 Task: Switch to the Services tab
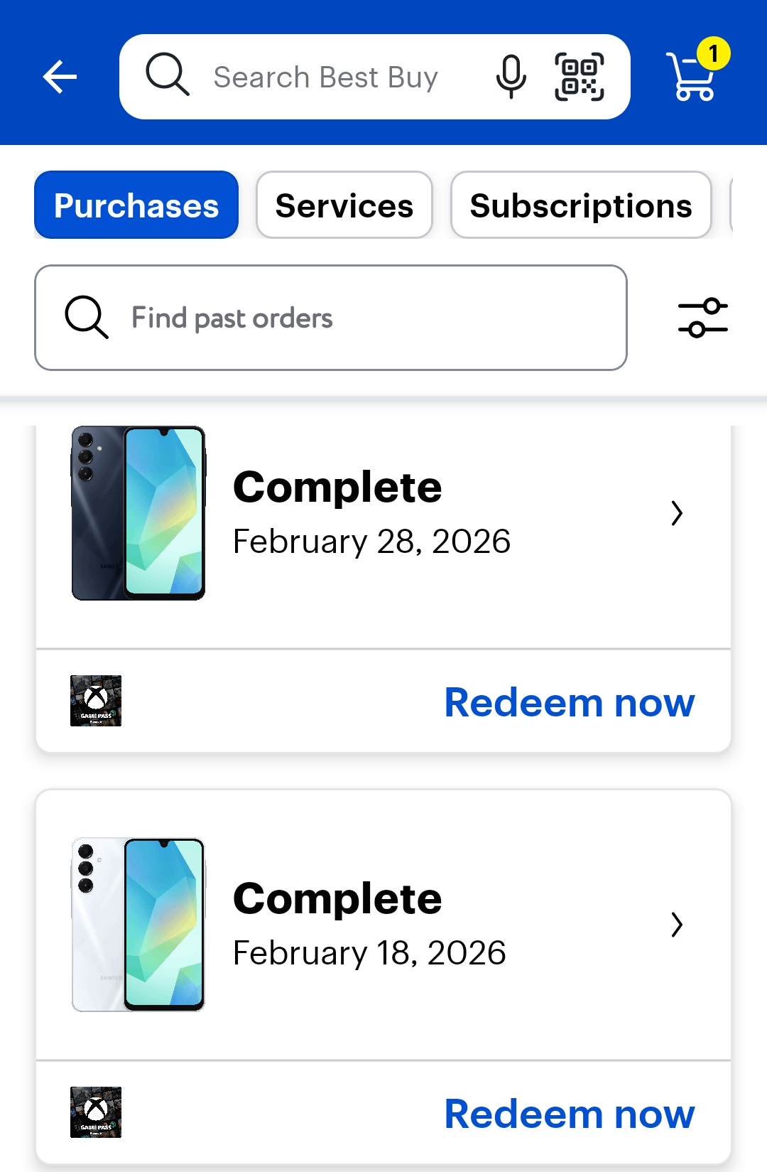tap(344, 205)
